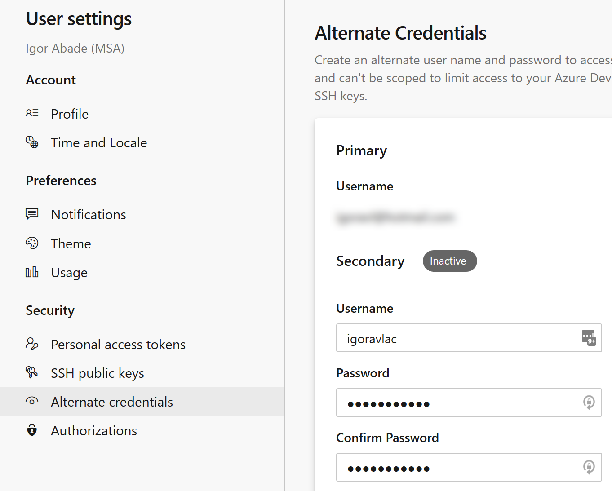Viewport: 612px width, 491px height.
Task: Click the Time and Locale globe icon
Action: pos(32,142)
